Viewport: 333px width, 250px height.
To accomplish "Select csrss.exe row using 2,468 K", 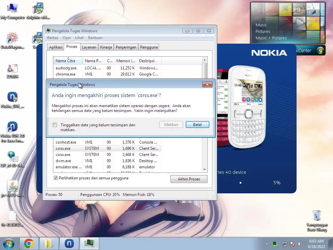I will point(107,155).
